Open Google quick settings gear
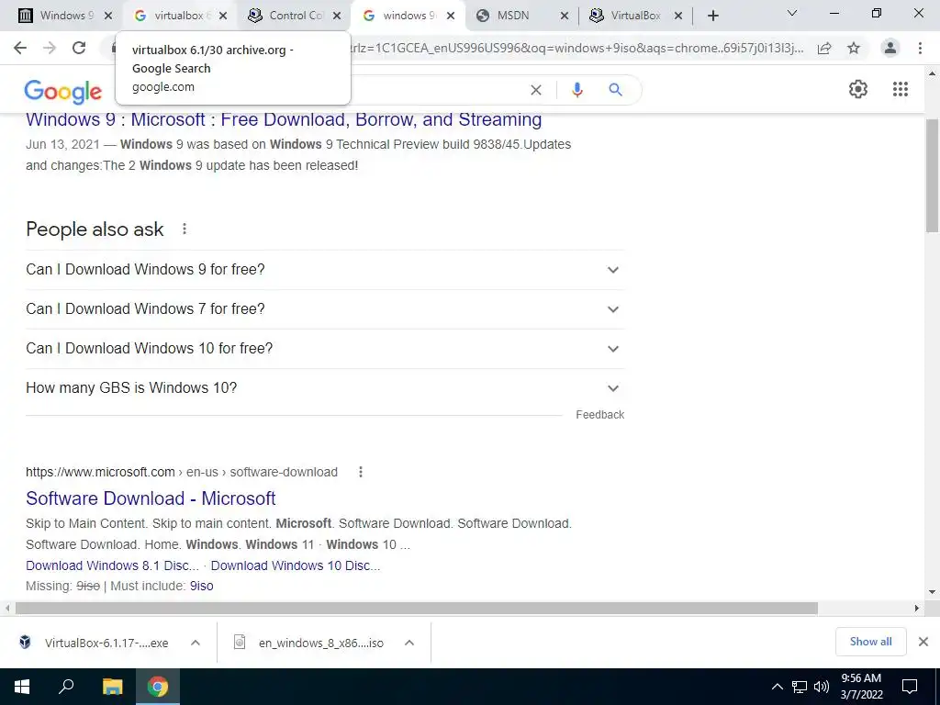This screenshot has height=705, width=940. pyautogui.click(x=858, y=89)
